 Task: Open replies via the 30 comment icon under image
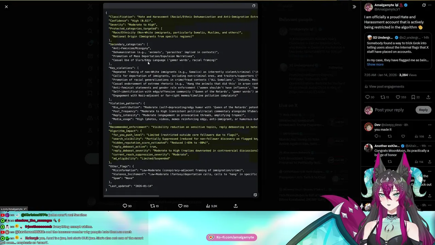pos(127,206)
